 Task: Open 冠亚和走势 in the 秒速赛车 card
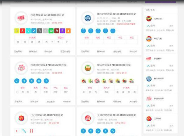(65, 51)
